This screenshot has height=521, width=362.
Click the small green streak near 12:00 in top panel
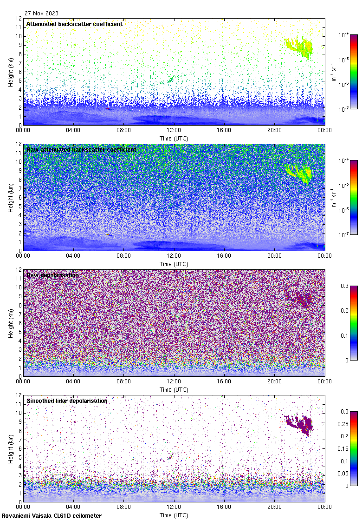[171, 79]
